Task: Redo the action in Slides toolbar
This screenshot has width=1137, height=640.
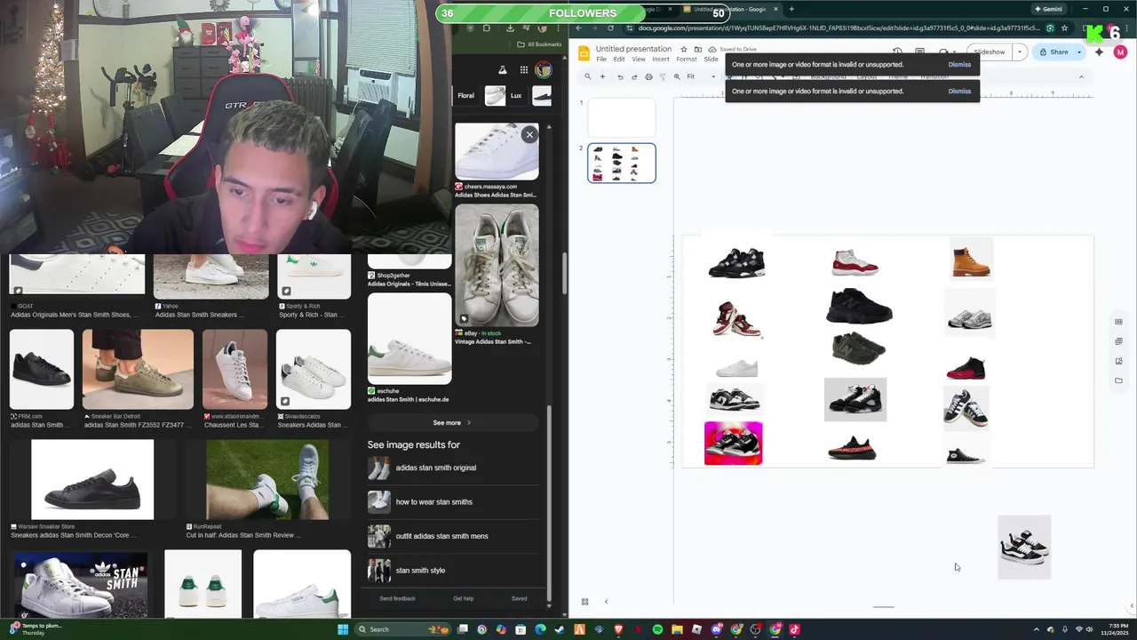Action: pos(634,76)
